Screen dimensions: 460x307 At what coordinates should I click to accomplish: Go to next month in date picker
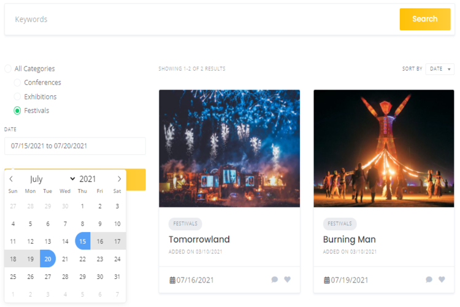coord(119,179)
